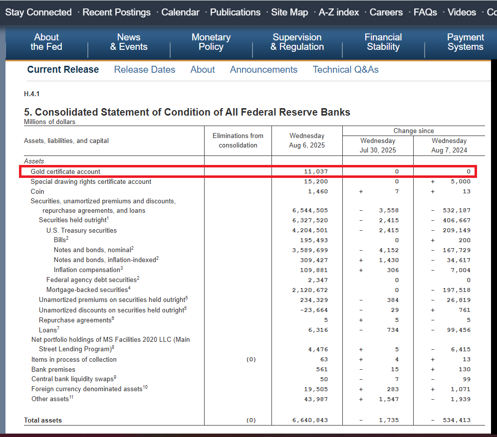497x437 pixels.
Task: Go to the Calendar link
Action: (x=180, y=12)
